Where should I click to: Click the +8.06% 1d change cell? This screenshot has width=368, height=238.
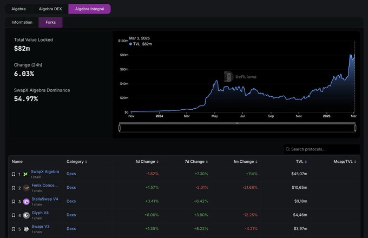pyautogui.click(x=152, y=215)
